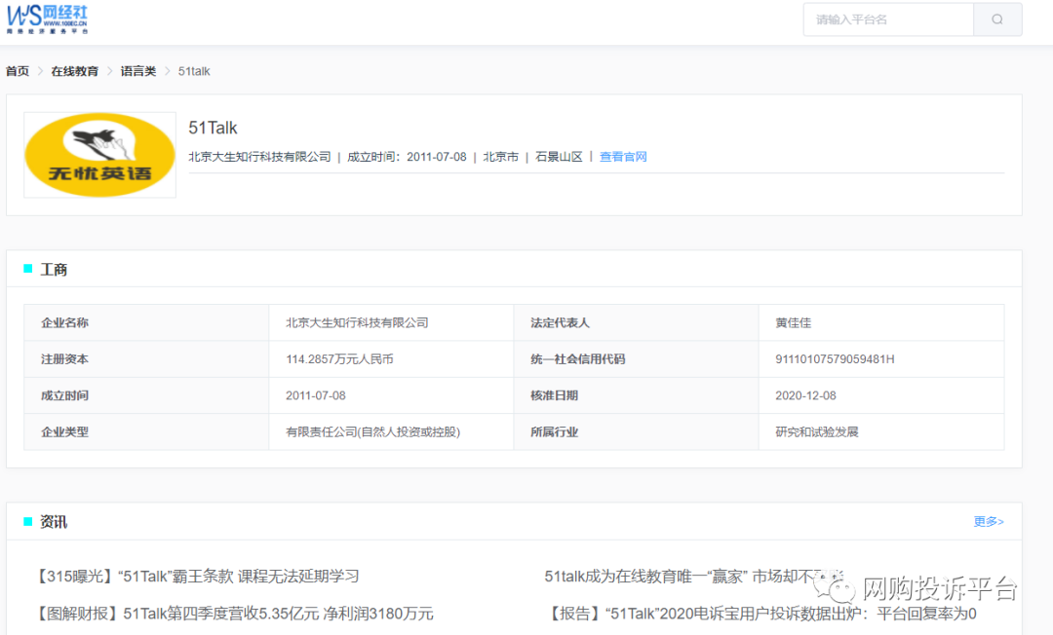This screenshot has height=635, width=1053.
Task: Open 2020电诉宝用户投诉数据出炉 report article
Action: 761,614
